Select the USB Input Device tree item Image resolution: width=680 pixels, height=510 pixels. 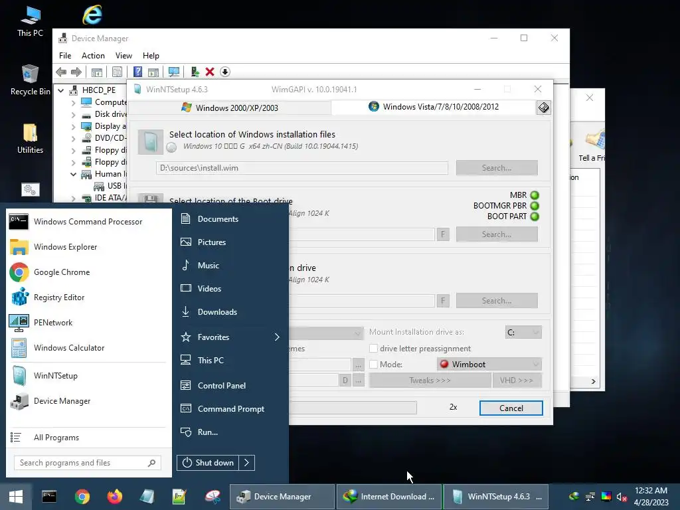click(110, 186)
